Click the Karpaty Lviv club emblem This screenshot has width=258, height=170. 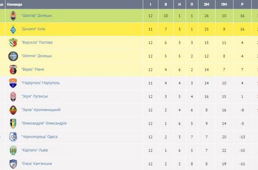(13, 150)
